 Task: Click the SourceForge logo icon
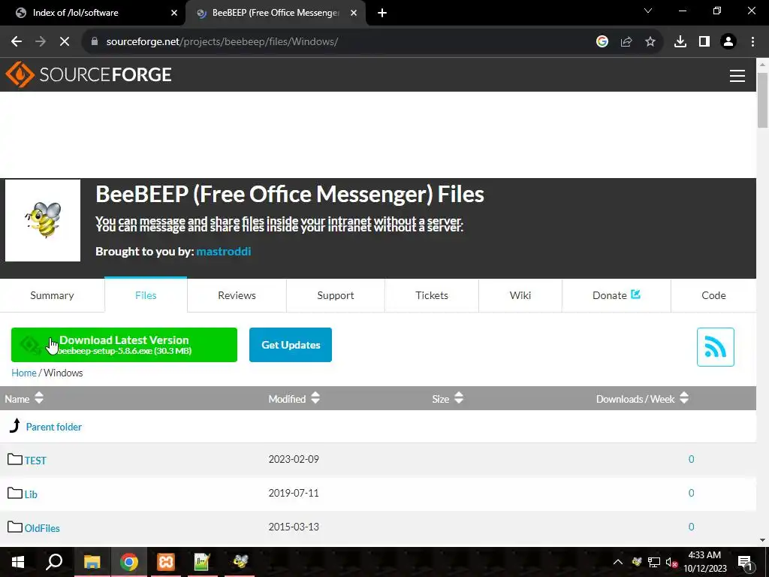20,74
